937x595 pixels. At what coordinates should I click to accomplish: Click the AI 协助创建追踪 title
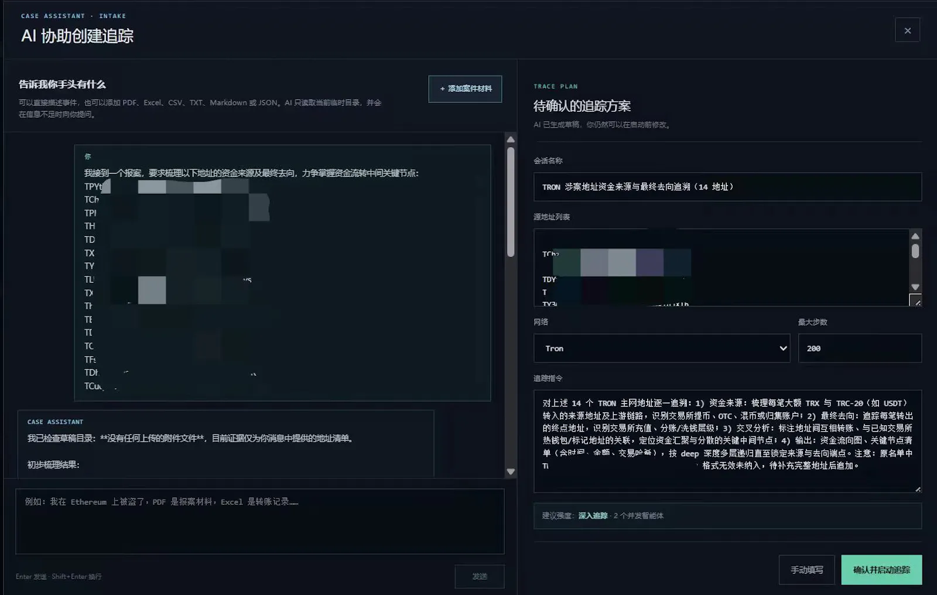coord(77,36)
